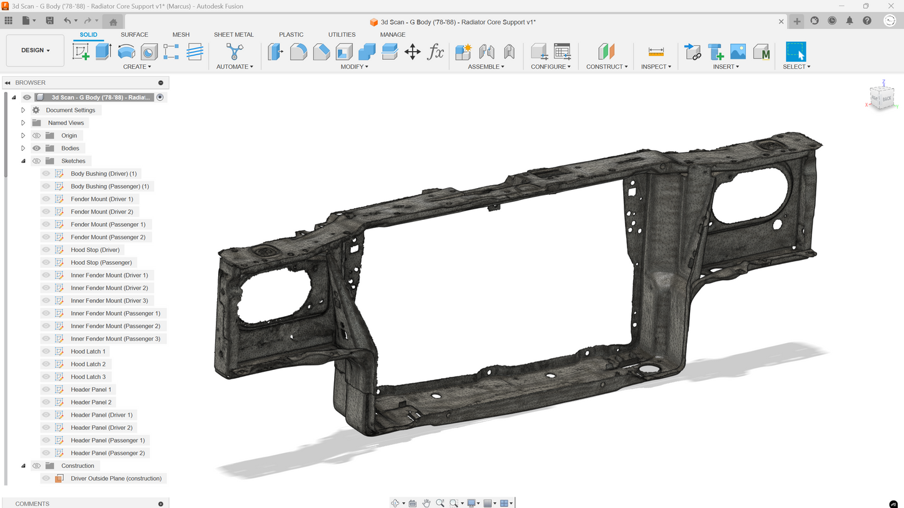The image size is (904, 508).
Task: Click the Insert McMaster-Carr Component icon
Action: click(761, 52)
